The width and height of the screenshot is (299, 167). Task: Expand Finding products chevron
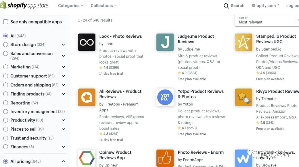[x=63, y=94]
